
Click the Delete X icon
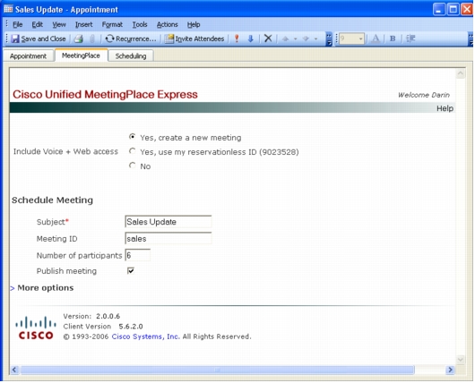pos(268,38)
